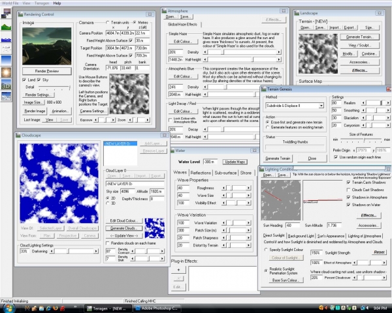This screenshot has height=313, width=392.
Task: Click the Water Level input field
Action: tap(210, 162)
